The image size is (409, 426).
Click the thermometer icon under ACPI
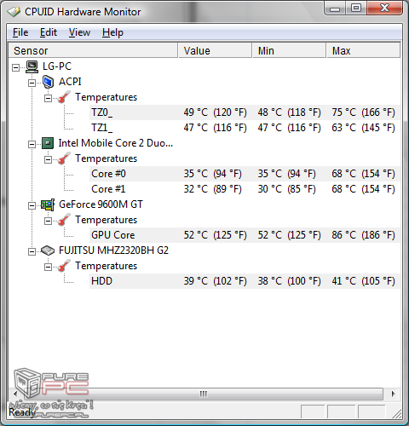coord(64,97)
